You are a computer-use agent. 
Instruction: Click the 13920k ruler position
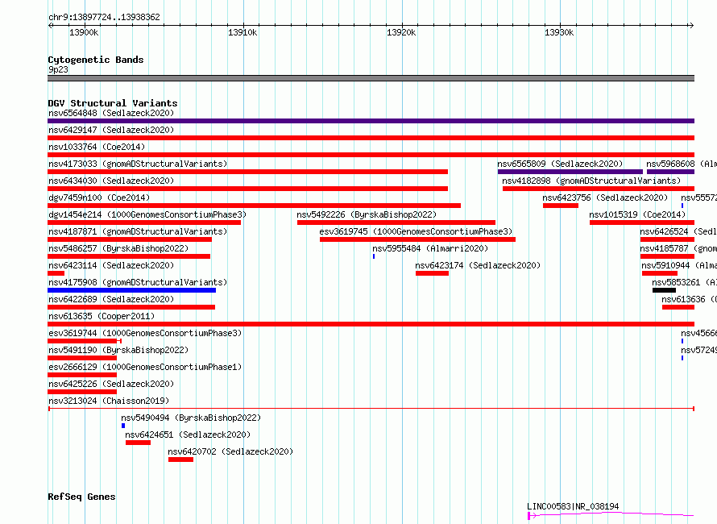point(401,32)
